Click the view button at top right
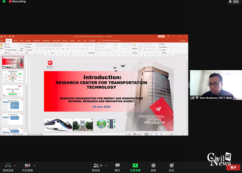 [x=234, y=2]
